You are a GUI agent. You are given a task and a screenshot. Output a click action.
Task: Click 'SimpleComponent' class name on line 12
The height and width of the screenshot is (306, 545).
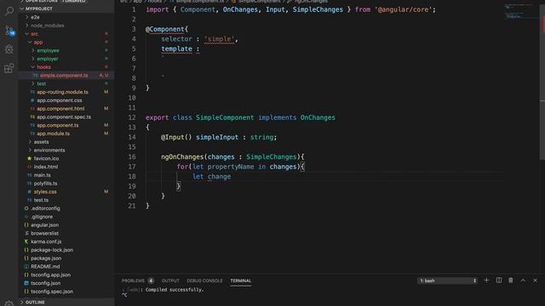[x=225, y=117]
